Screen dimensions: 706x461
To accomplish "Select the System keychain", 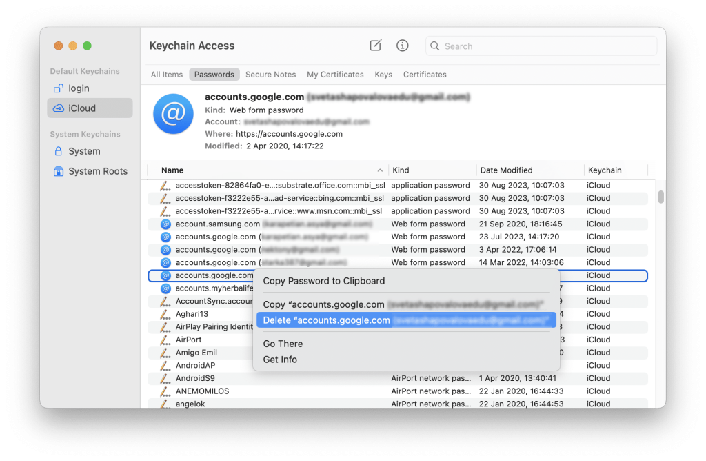I will coord(90,151).
